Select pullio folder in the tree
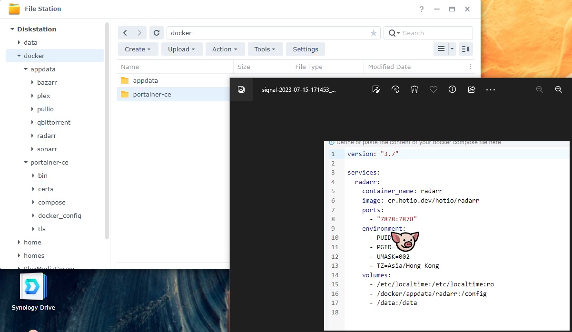 coord(45,109)
